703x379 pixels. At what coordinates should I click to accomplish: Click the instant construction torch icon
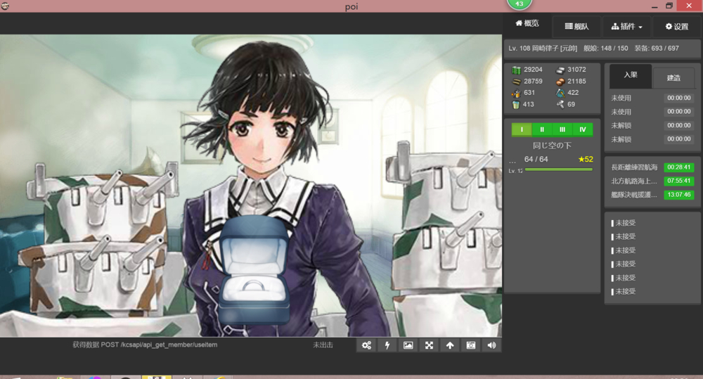click(x=517, y=93)
